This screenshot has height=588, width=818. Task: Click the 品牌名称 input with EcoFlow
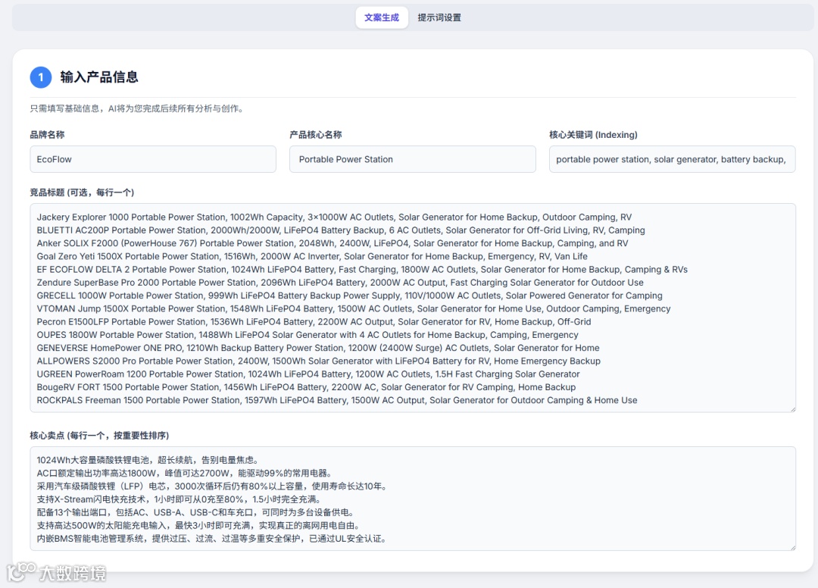point(153,159)
